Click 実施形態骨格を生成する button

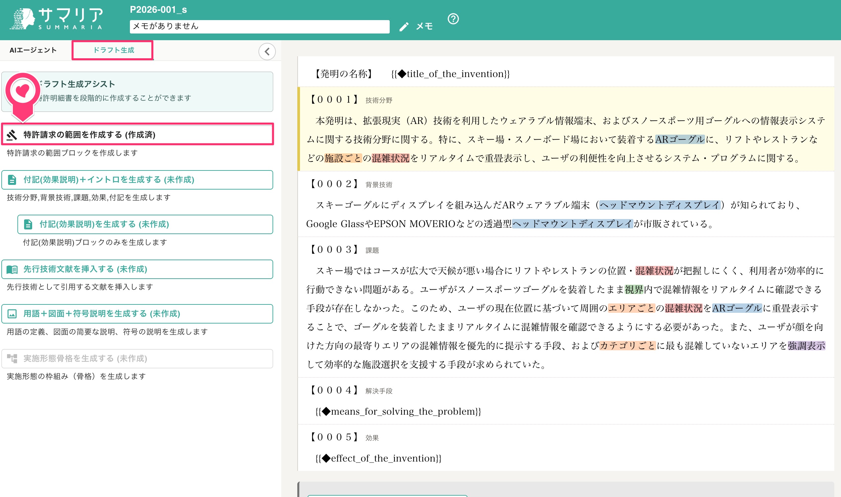137,359
